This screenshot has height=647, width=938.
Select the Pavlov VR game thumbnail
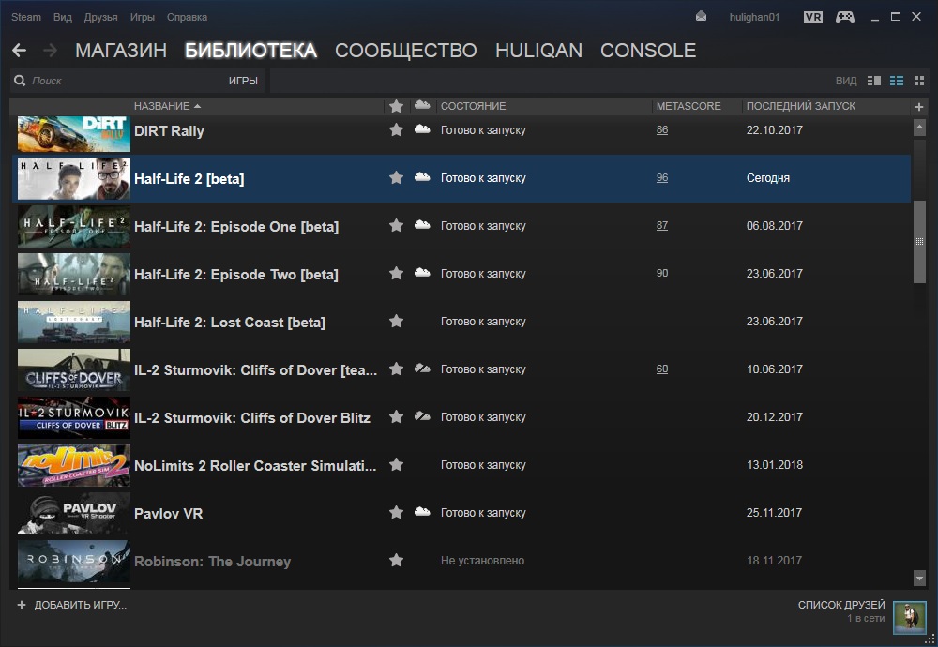click(74, 514)
